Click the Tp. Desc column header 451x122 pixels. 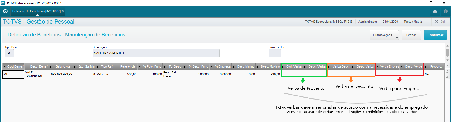click(x=173, y=66)
